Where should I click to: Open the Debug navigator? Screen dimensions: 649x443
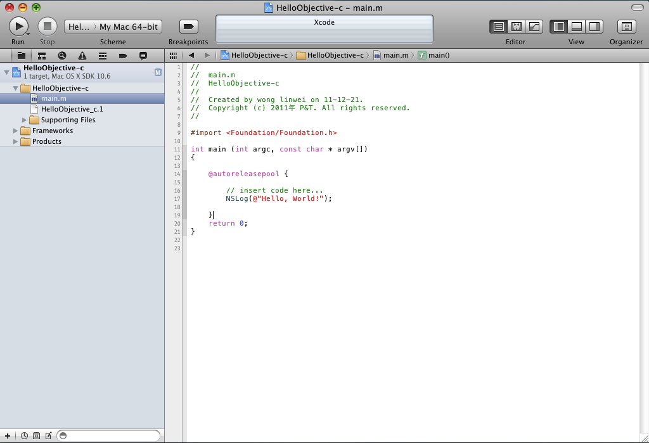[103, 56]
